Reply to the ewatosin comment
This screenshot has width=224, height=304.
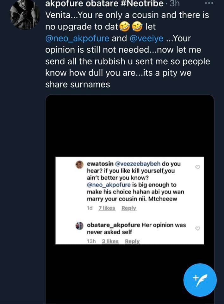pos(129,208)
